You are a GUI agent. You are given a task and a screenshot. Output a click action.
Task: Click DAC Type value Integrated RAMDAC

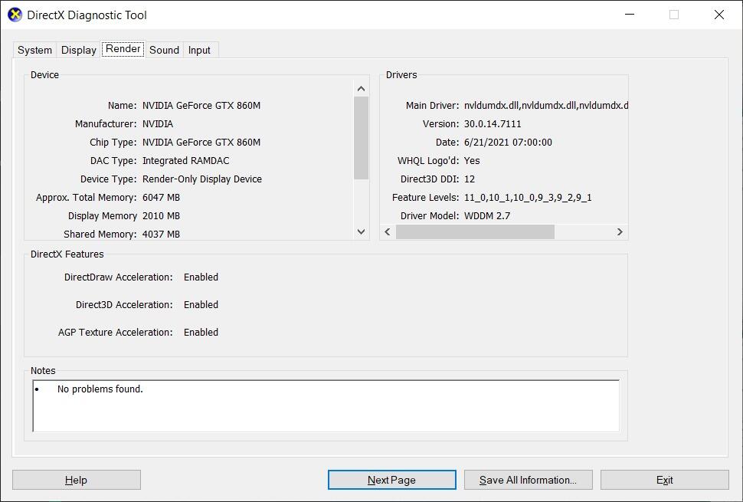click(185, 161)
